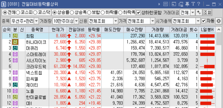Click the vertical scrollbar thumb
The width and height of the screenshot is (223, 108).
pyautogui.click(x=219, y=39)
